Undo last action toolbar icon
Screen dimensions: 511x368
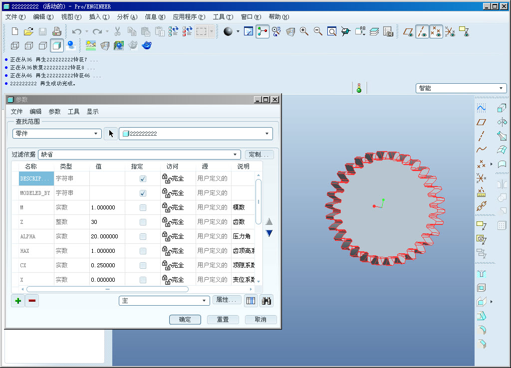click(76, 31)
